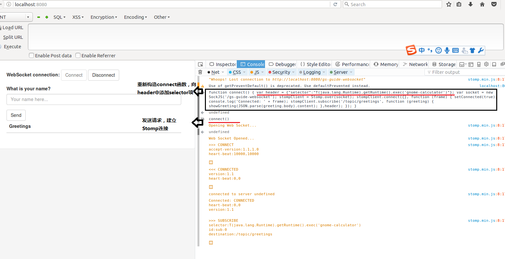Viewport: 505px width, 259px height.
Task: Click HackBar green minus icon
Action: click(39, 17)
